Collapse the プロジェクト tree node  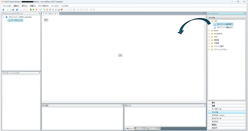(x=4, y=17)
